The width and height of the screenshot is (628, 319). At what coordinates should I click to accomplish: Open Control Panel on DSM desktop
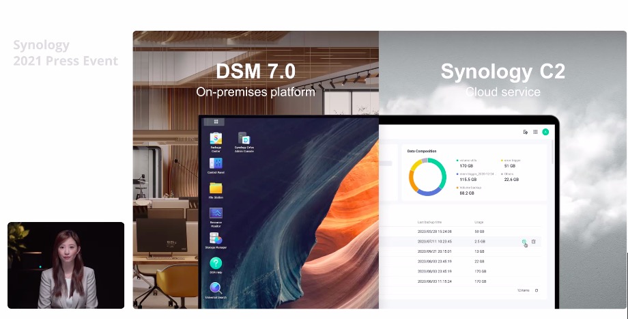coord(216,164)
